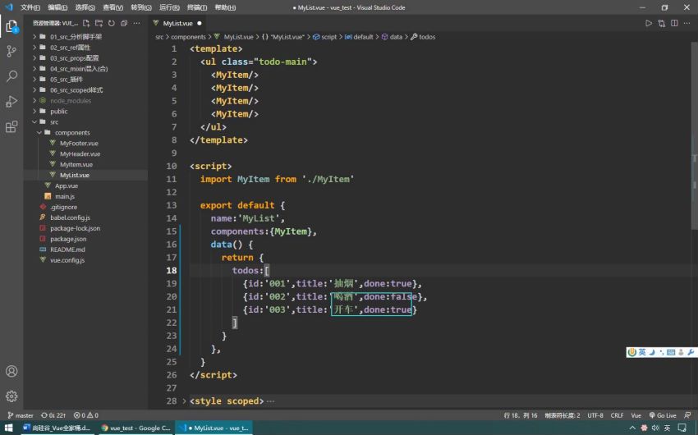Click the Vue language mode status item
The height and width of the screenshot is (435, 698).
tap(636, 415)
